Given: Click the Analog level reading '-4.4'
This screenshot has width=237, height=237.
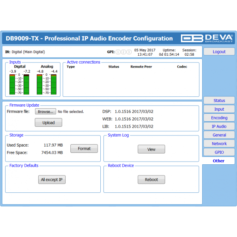Looking at the screenshot, I should click(x=54, y=71).
